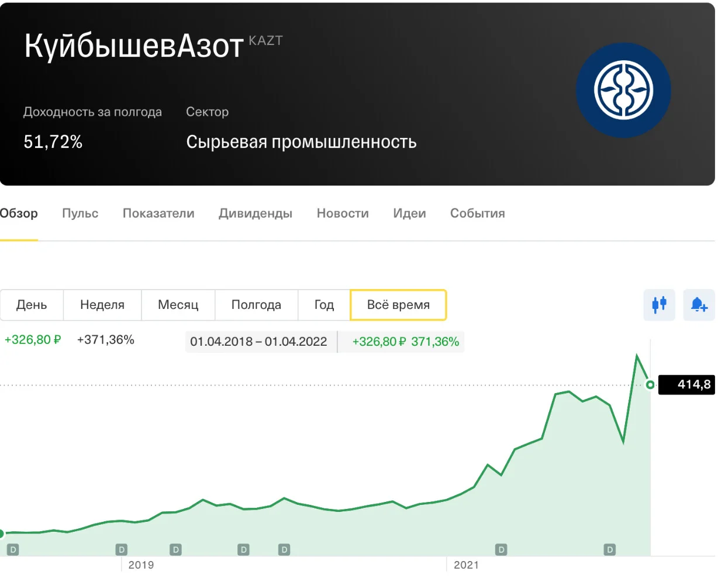The width and height of the screenshot is (718, 578).
Task: Add a price alert with the bell icon
Action: (699, 305)
